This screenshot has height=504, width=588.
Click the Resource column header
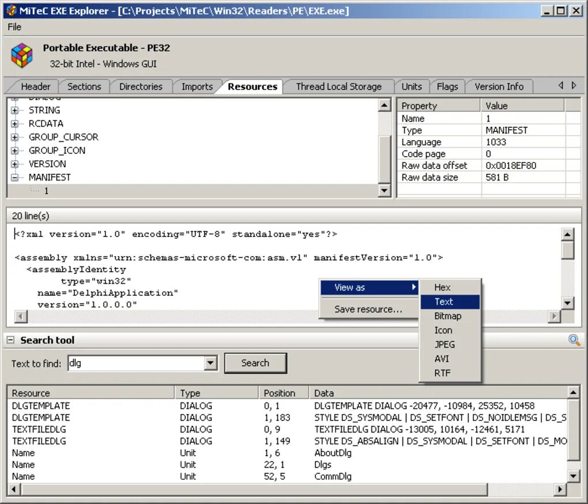pos(91,393)
